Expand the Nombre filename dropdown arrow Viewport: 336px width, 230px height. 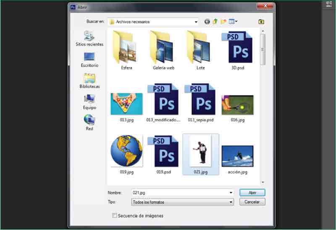point(231,193)
